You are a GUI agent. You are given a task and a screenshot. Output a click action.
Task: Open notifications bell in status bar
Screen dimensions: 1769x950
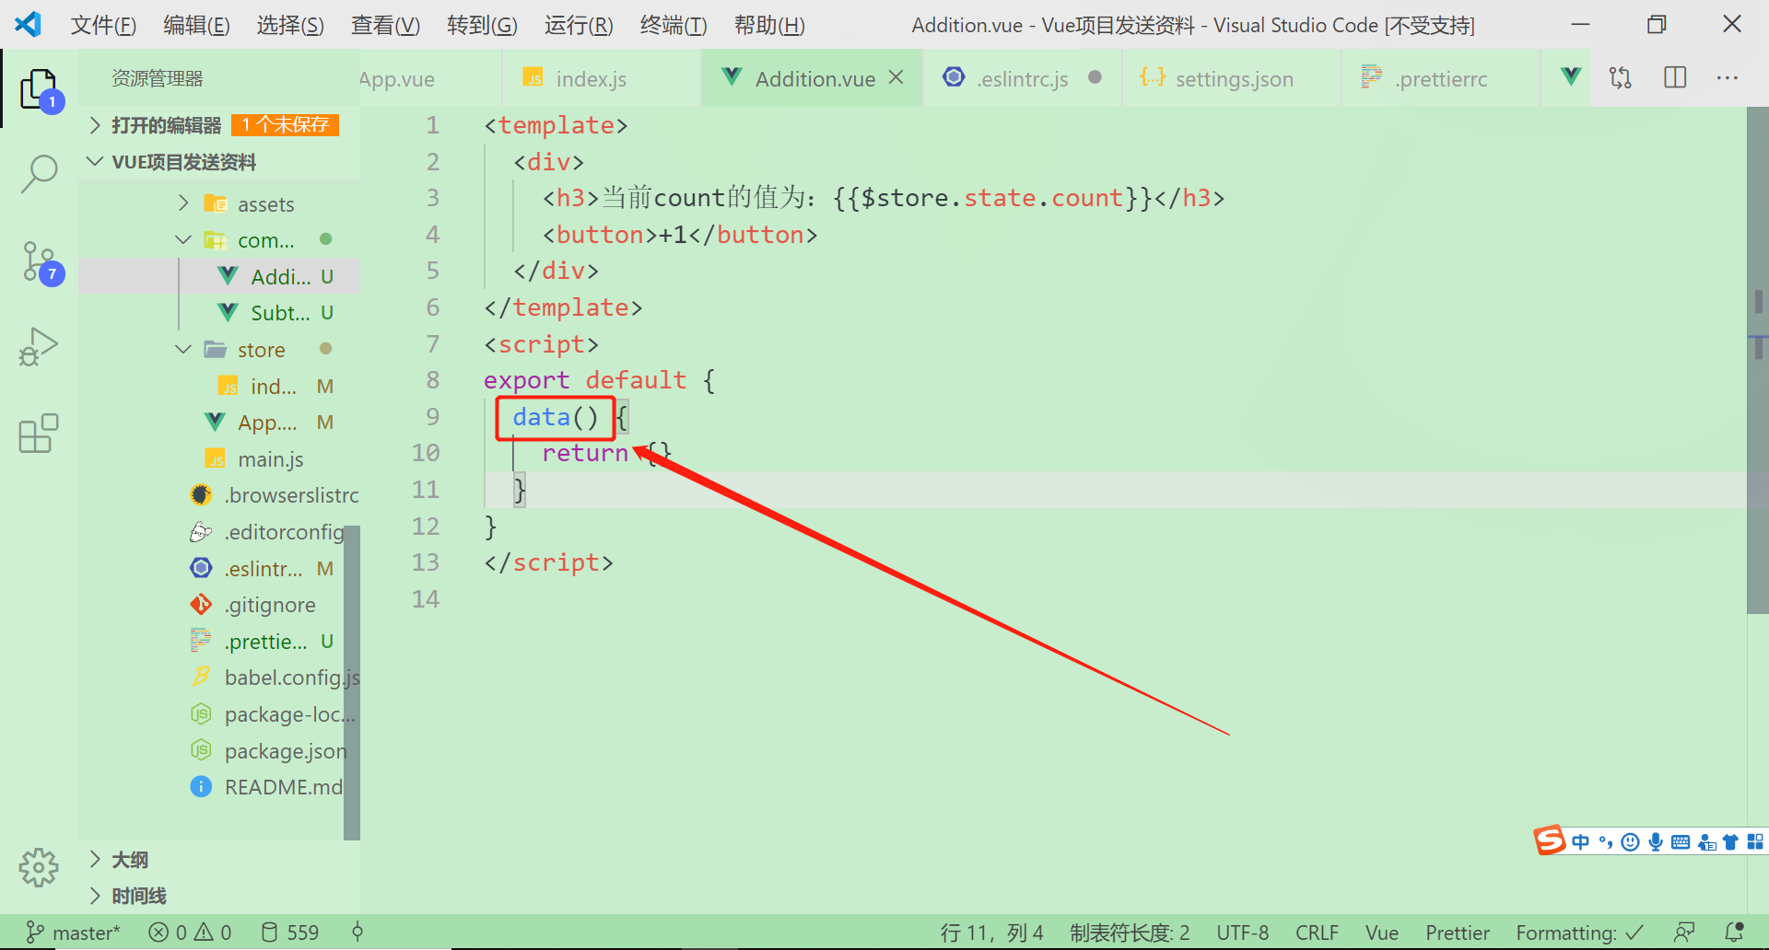point(1734,933)
